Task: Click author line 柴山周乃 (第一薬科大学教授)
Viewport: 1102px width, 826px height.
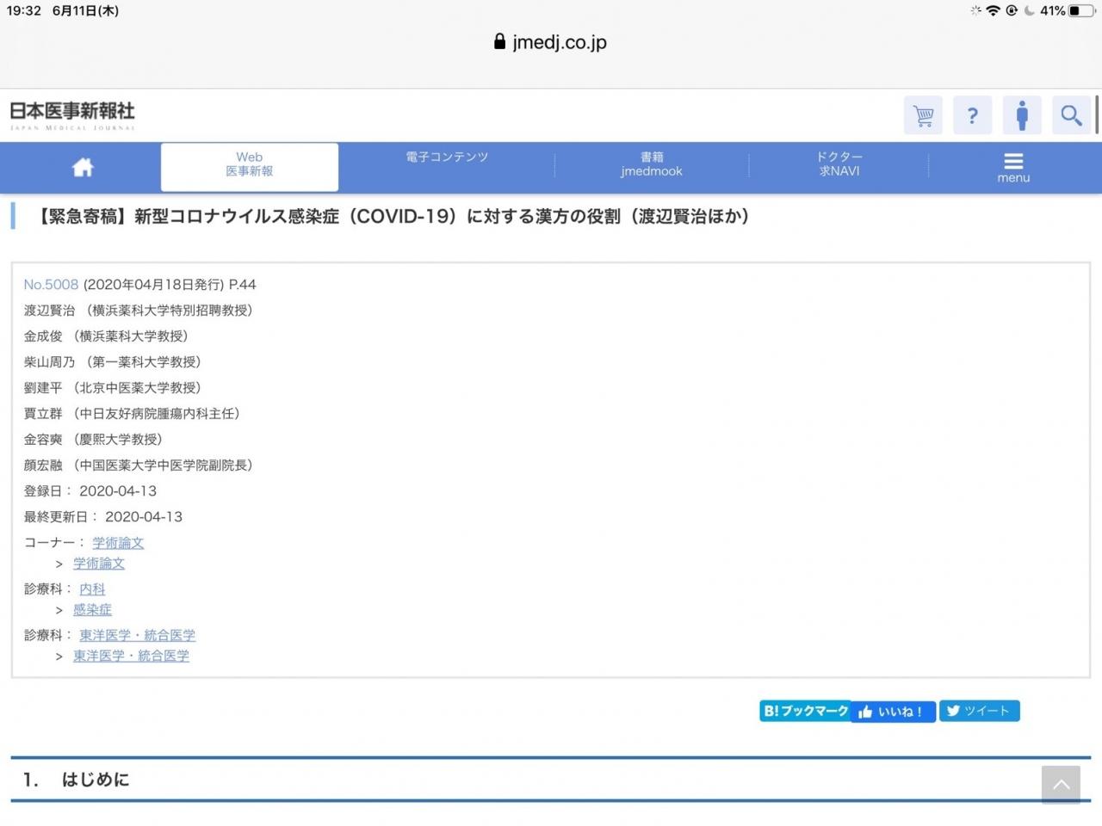Action: tap(112, 362)
